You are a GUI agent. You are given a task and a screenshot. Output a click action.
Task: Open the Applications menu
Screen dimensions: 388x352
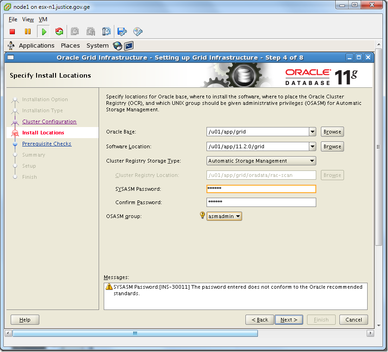tap(37, 45)
